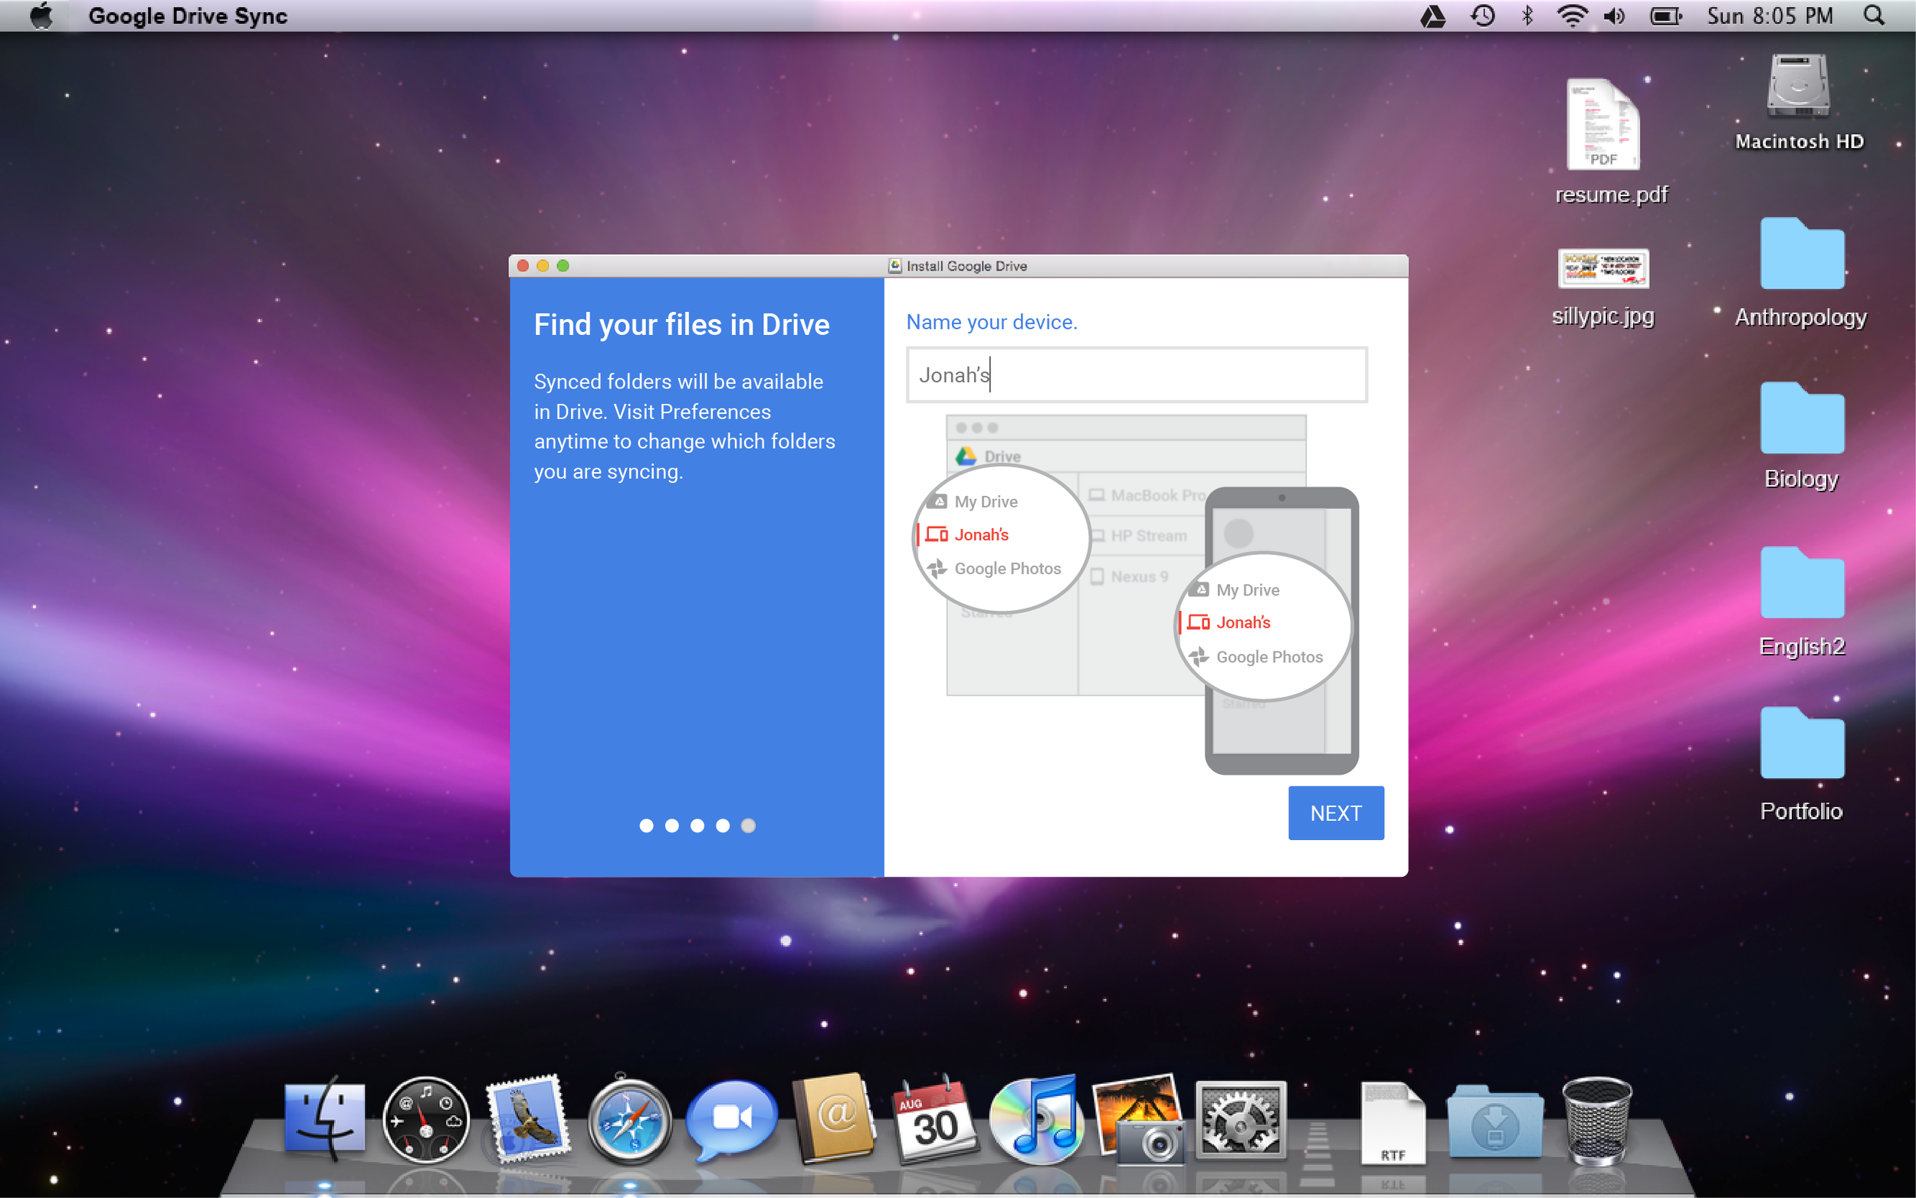Viewport: 1916px width, 1198px height.
Task: Open the Wi-Fi status menu
Action: click(1571, 16)
